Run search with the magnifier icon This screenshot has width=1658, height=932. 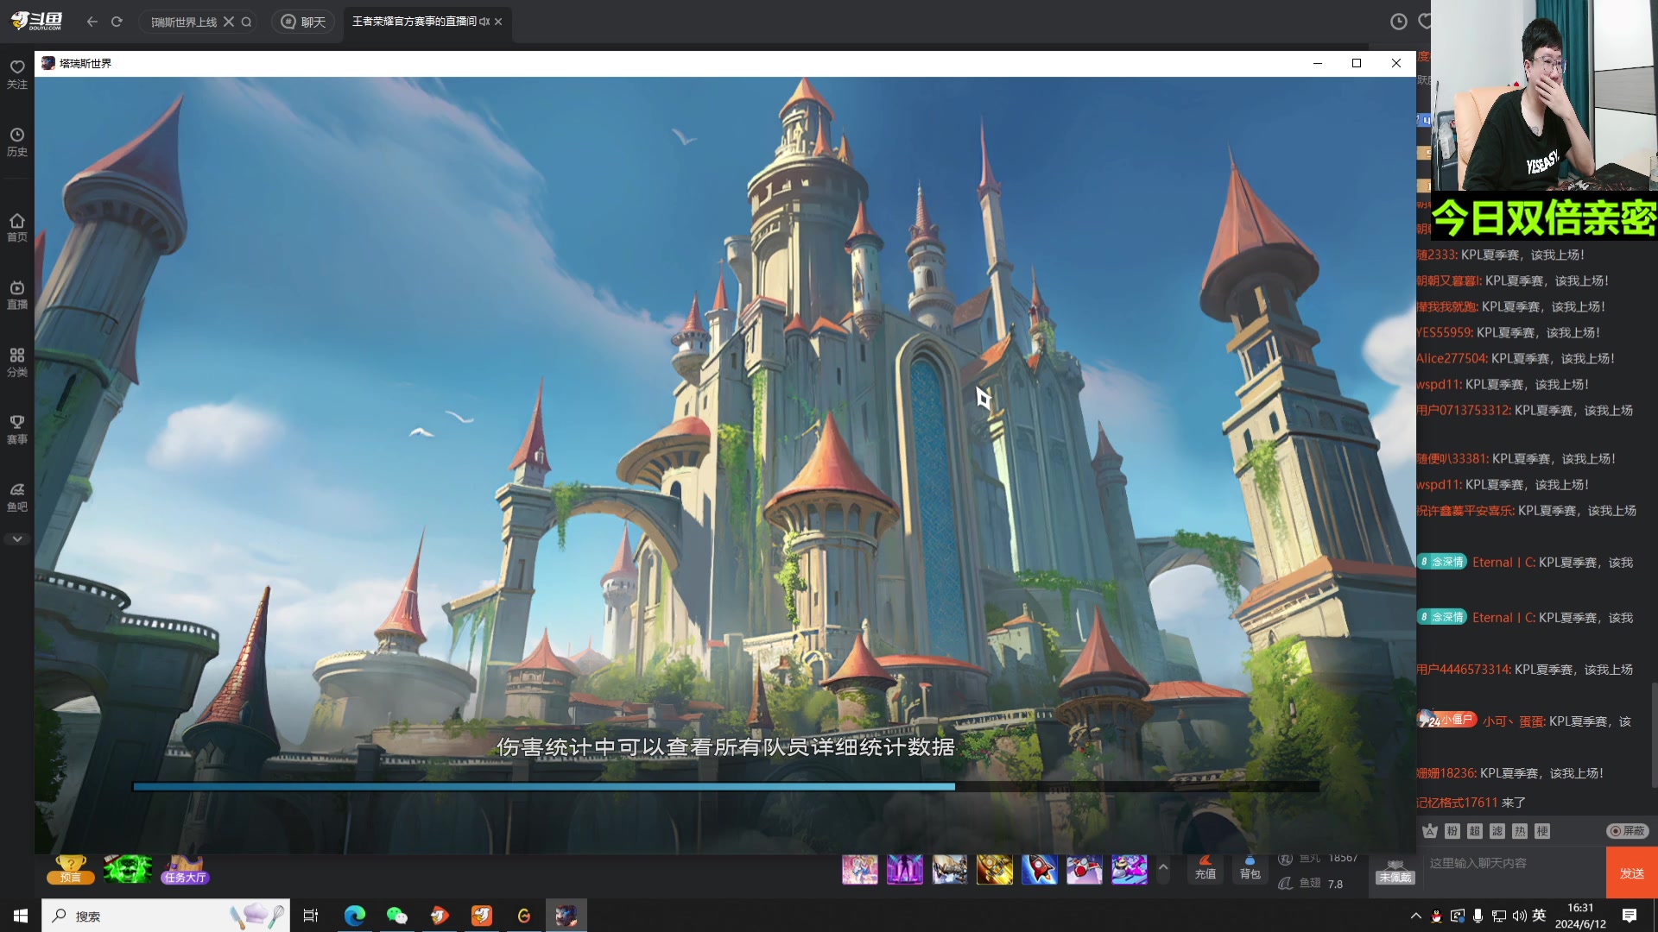tap(247, 22)
